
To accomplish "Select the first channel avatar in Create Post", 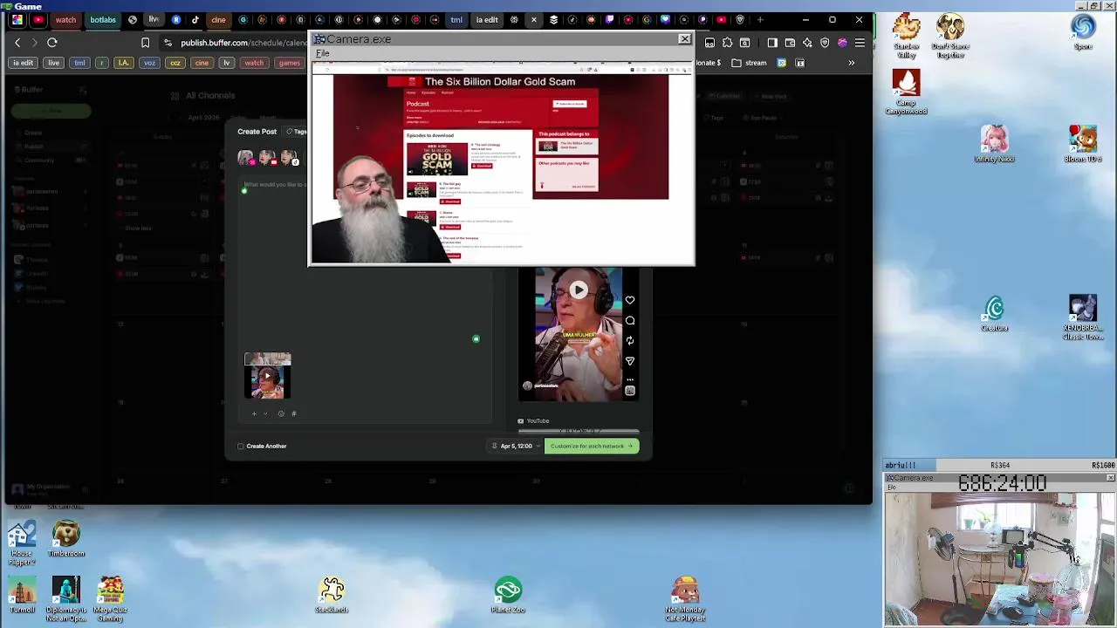I will (x=246, y=158).
